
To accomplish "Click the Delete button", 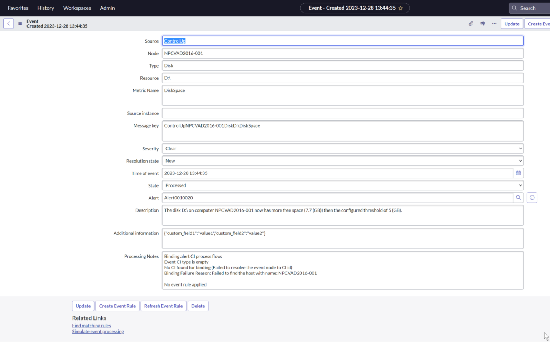I will pyautogui.click(x=198, y=306).
